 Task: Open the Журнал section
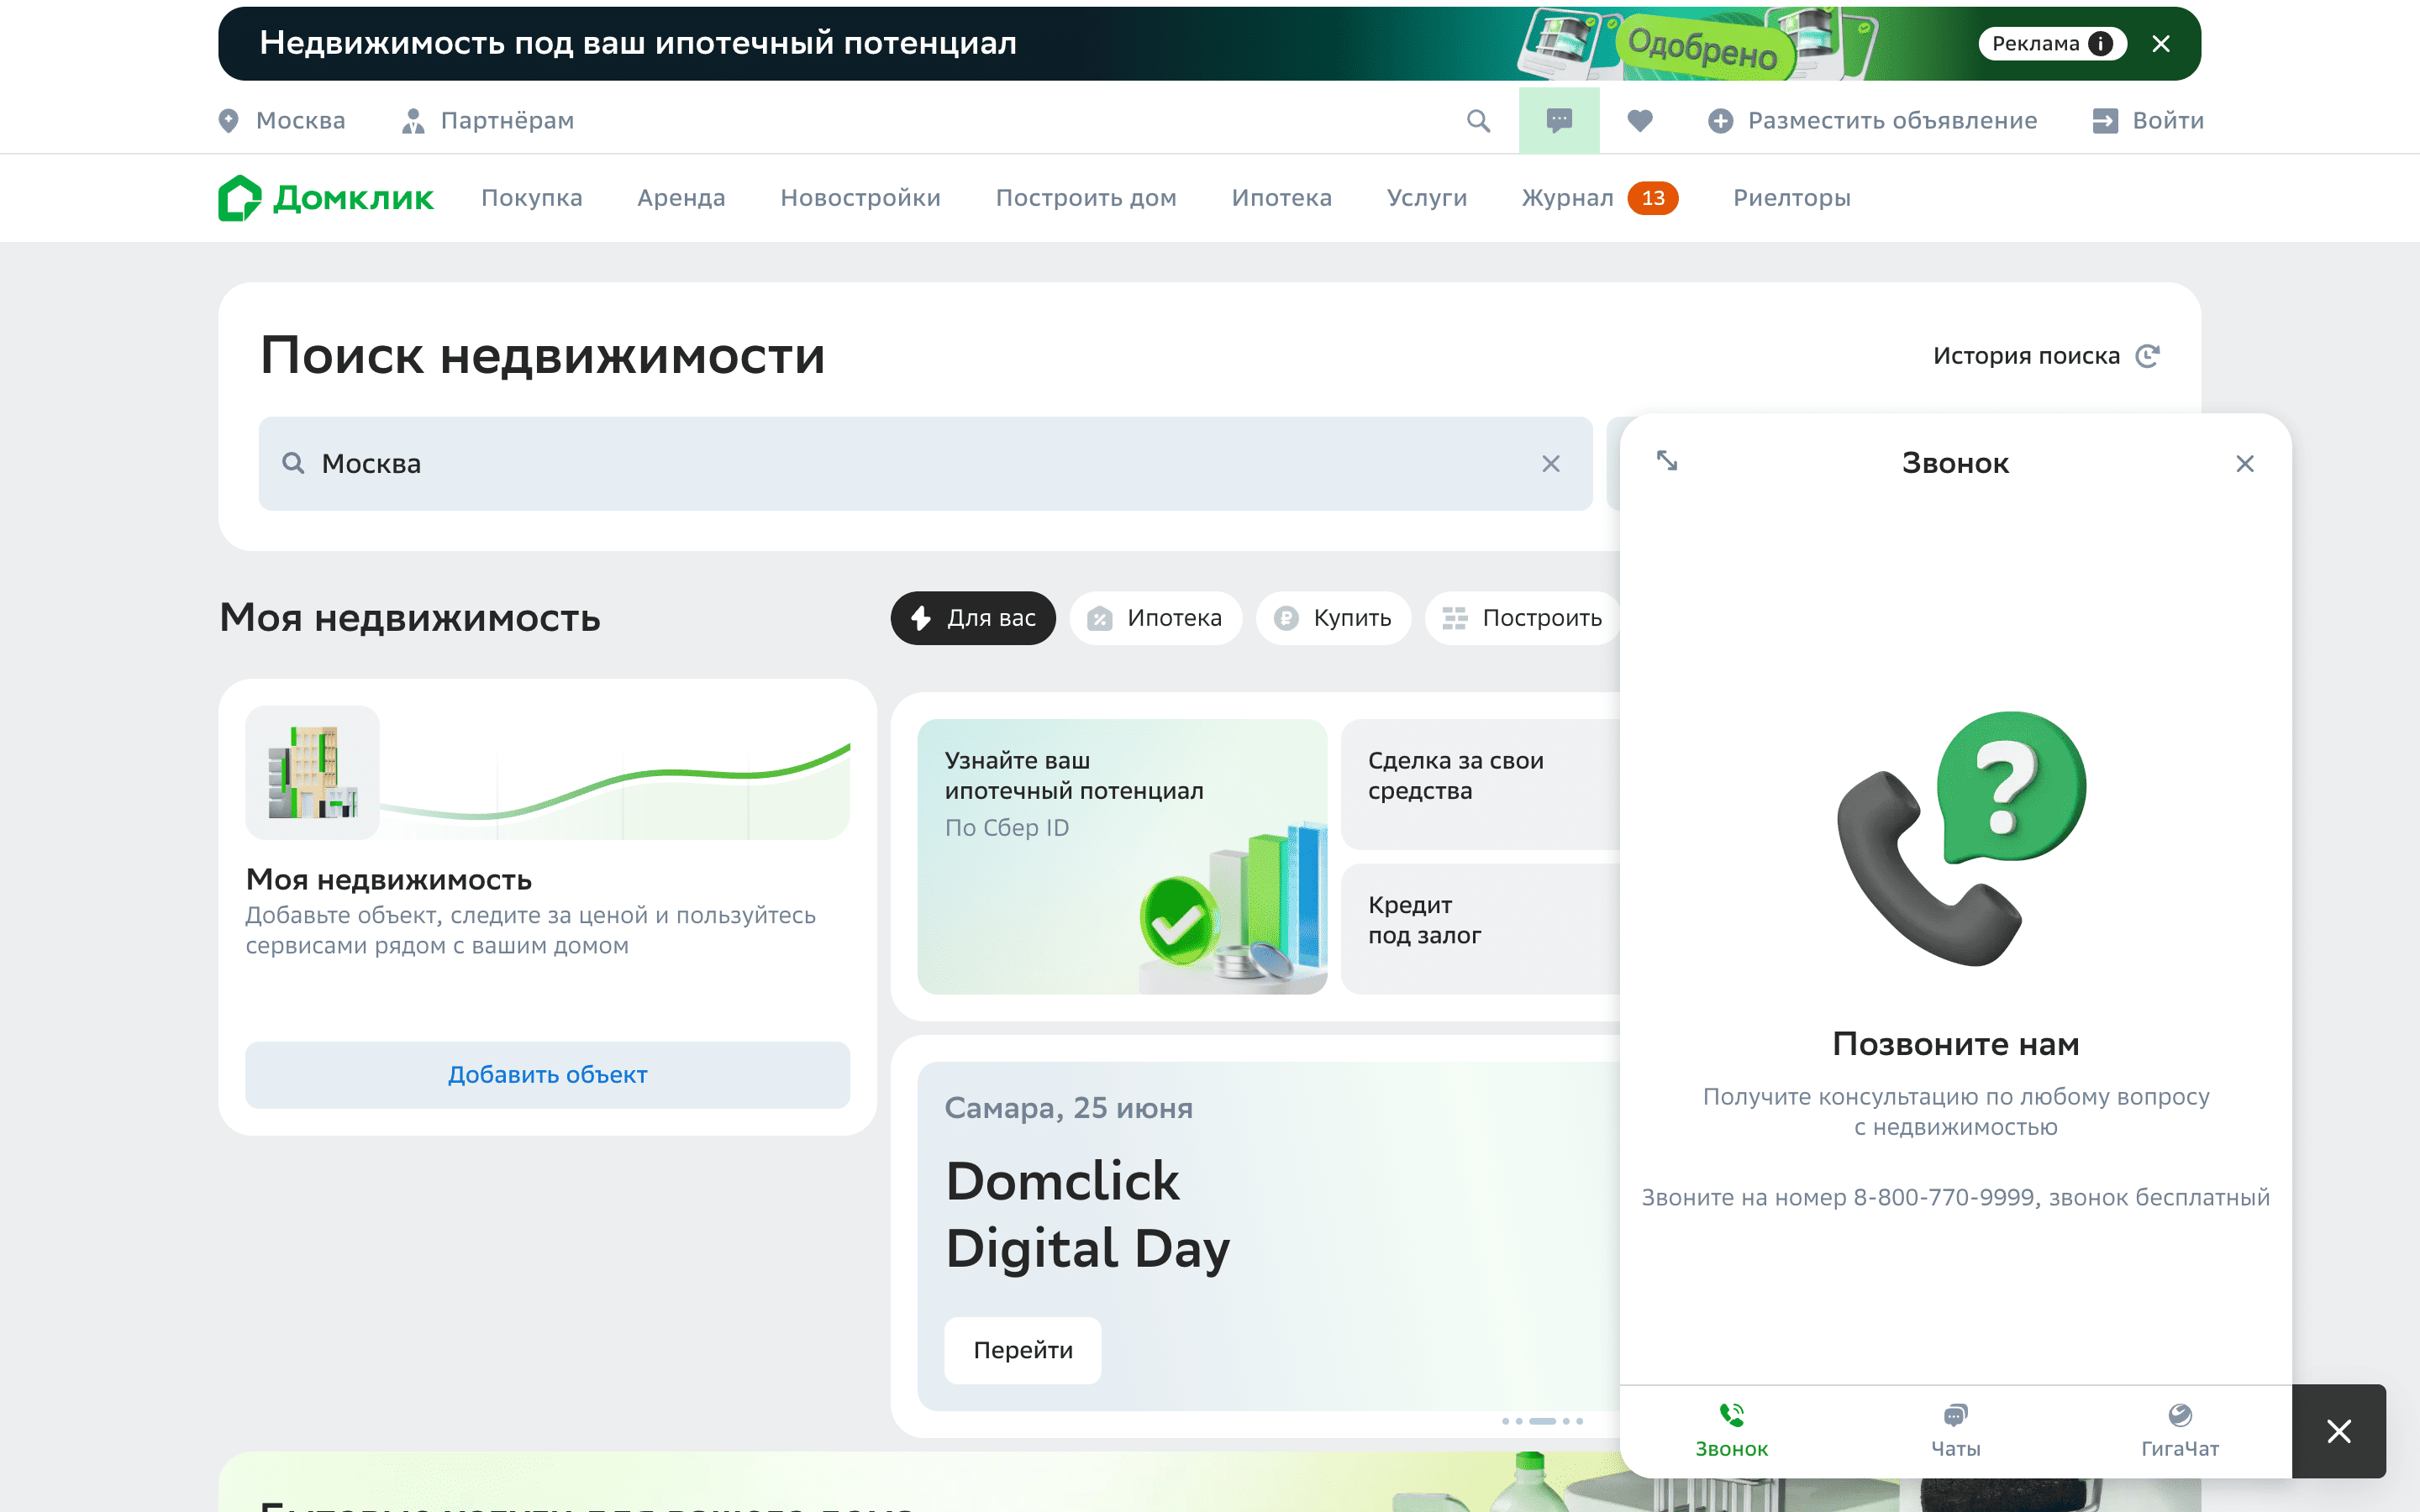point(1567,198)
